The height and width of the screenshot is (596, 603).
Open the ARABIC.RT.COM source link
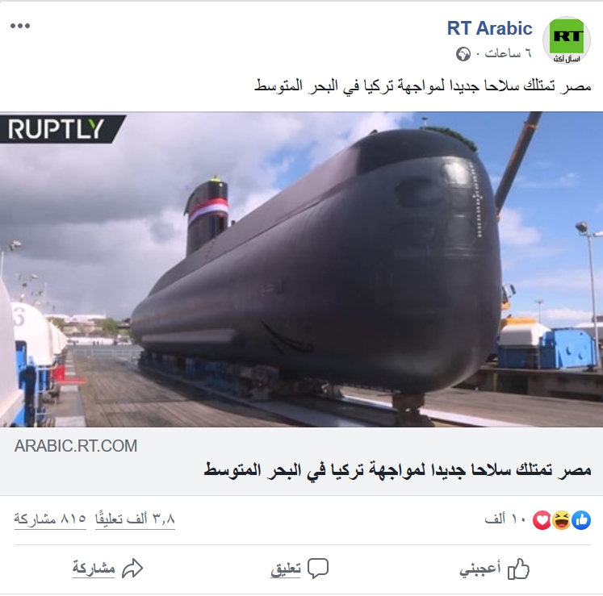76,446
